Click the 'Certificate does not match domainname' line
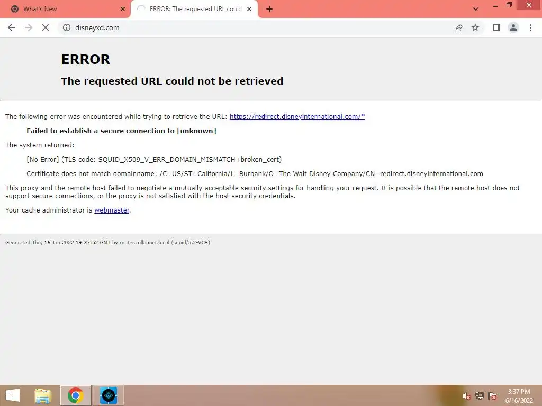This screenshot has height=406, width=542. [255, 173]
